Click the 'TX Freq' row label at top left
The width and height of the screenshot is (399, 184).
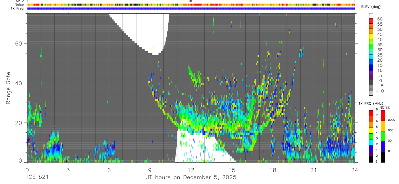click(x=18, y=8)
